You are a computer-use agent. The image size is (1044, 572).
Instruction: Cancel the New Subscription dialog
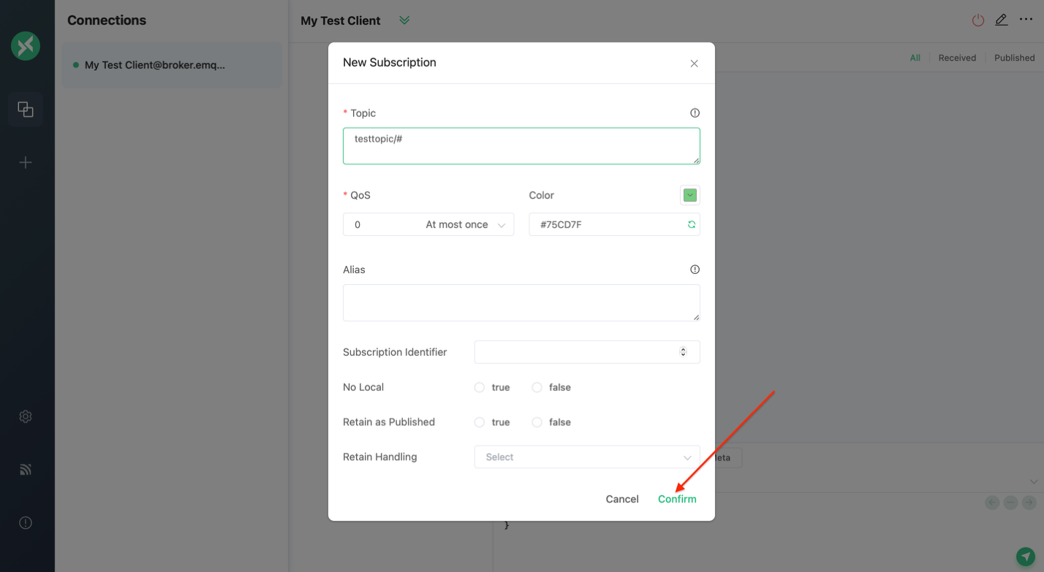pos(621,499)
